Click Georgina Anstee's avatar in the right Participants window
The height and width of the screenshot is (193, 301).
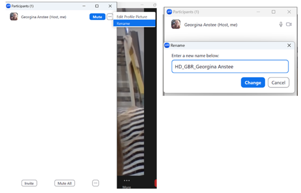(176, 24)
